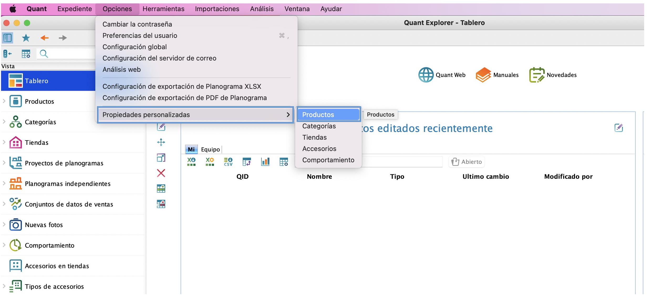Screen dimensions: 647x301
Task: Open the Herramientas menu
Action: [163, 9]
